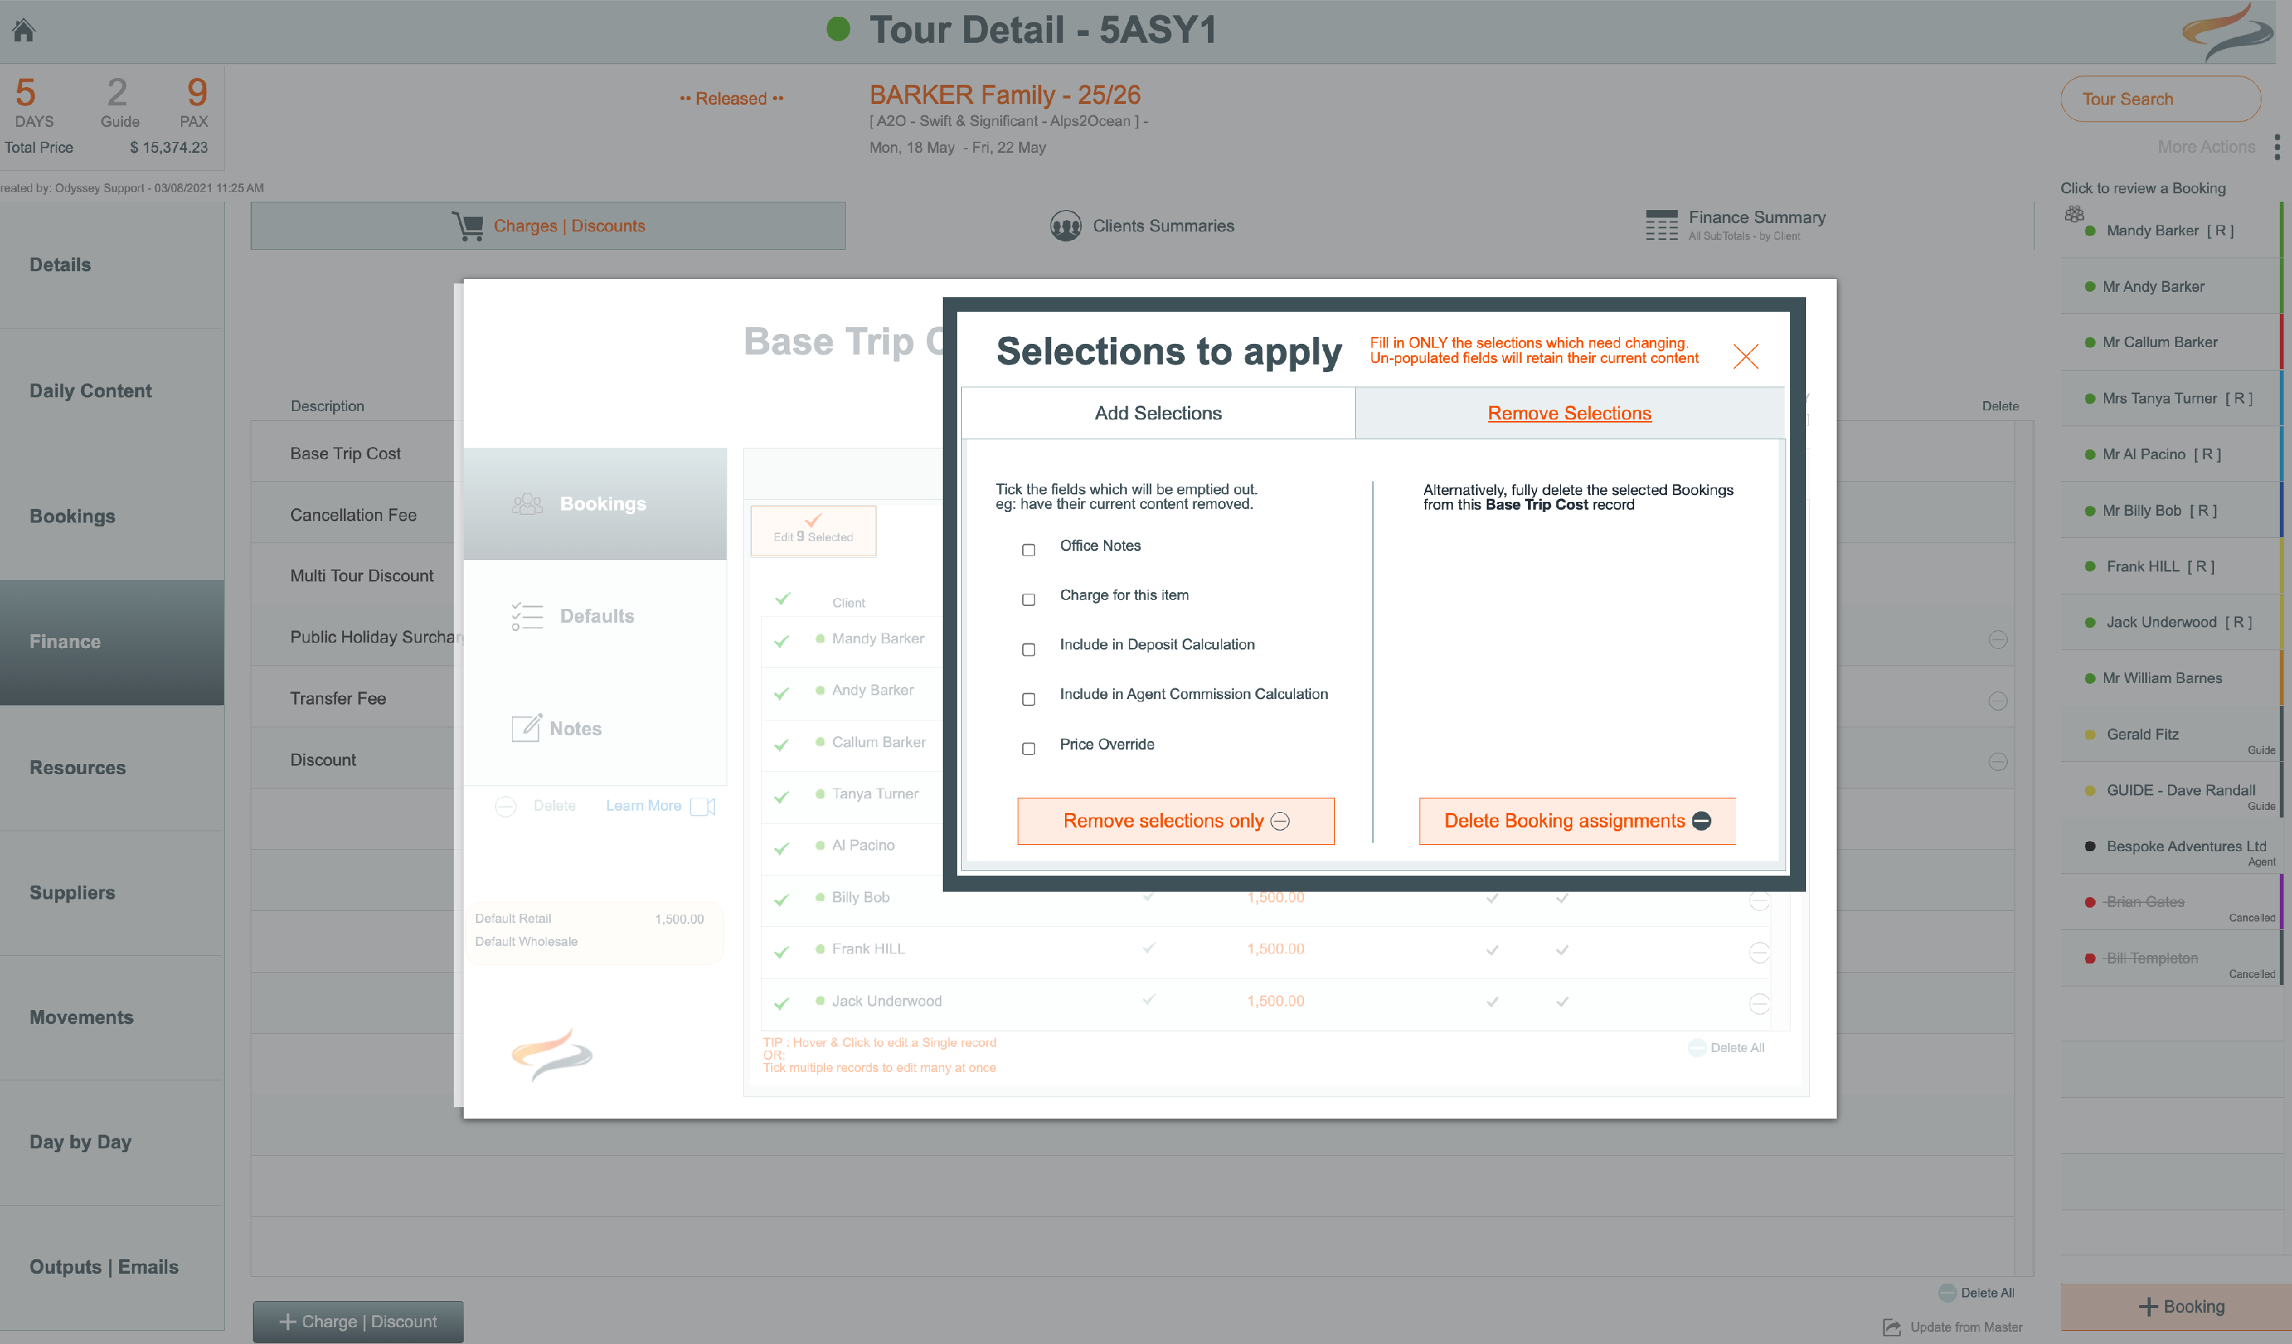This screenshot has height=1344, width=2292.
Task: Switch to the Add Selections tab
Action: pyautogui.click(x=1157, y=413)
